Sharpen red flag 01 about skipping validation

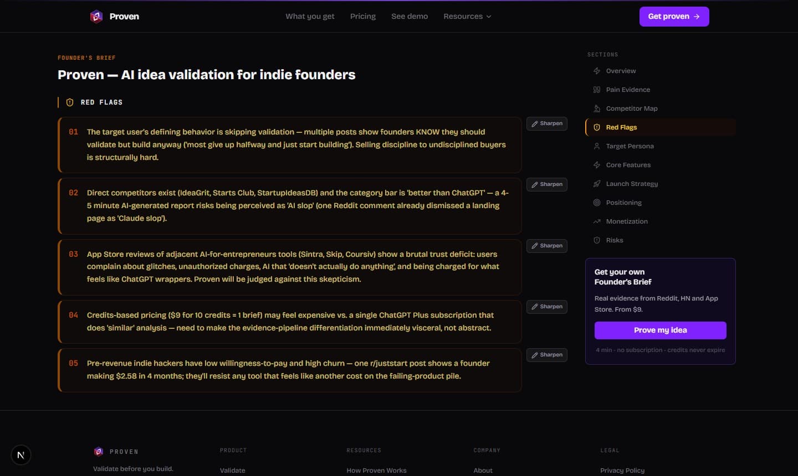click(547, 123)
